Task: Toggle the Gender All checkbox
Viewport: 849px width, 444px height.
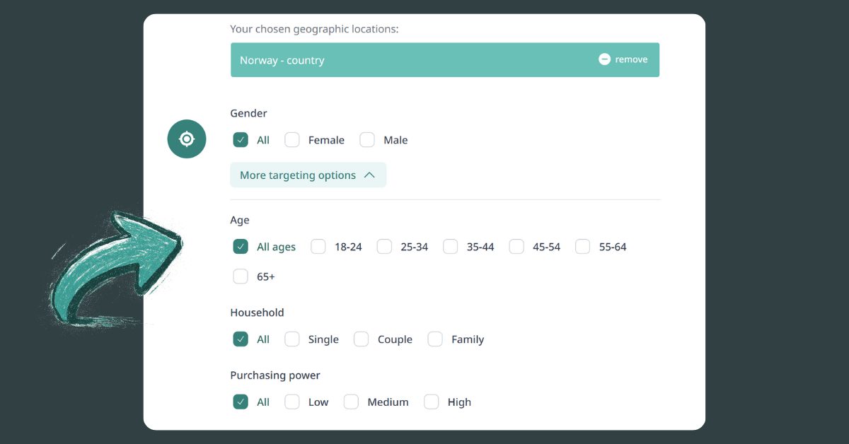Action: point(241,140)
